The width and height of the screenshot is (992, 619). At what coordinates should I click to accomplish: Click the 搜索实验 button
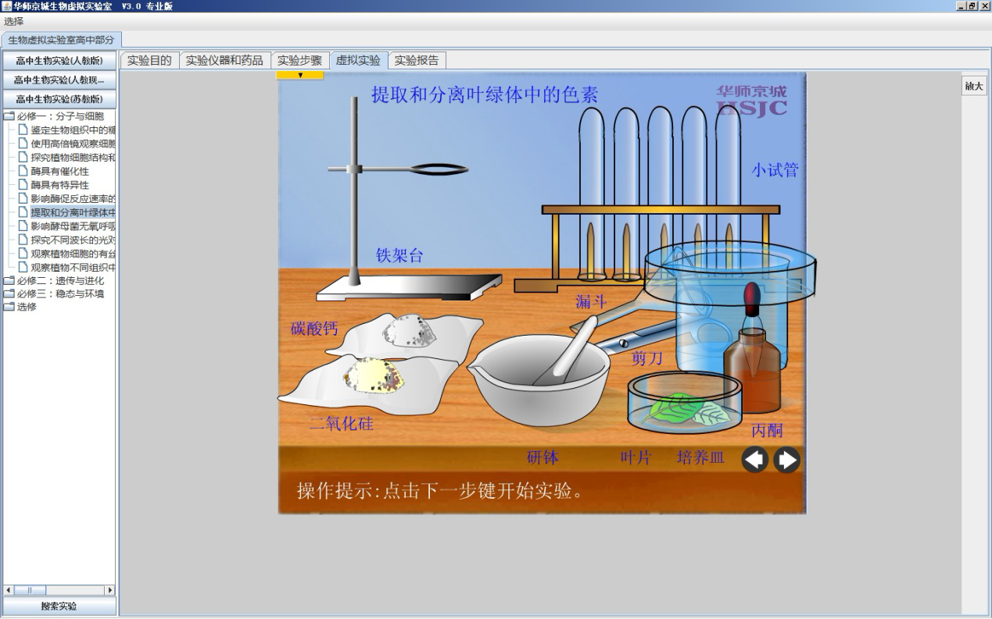click(59, 607)
